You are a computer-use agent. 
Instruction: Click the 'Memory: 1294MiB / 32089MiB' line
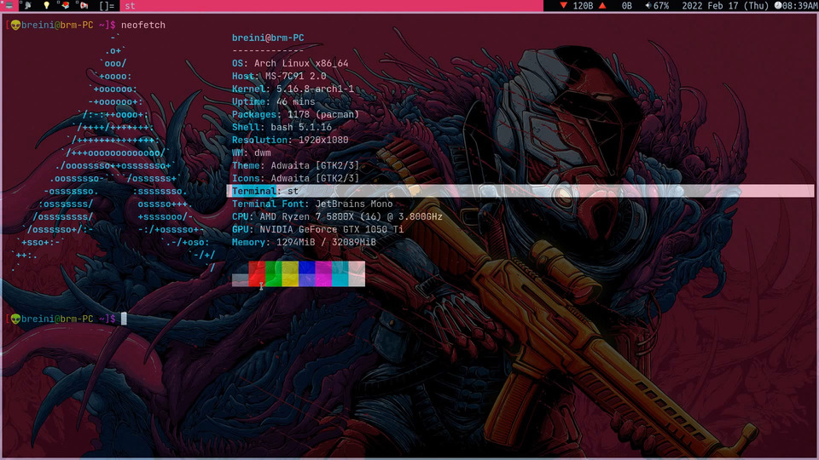[304, 242]
